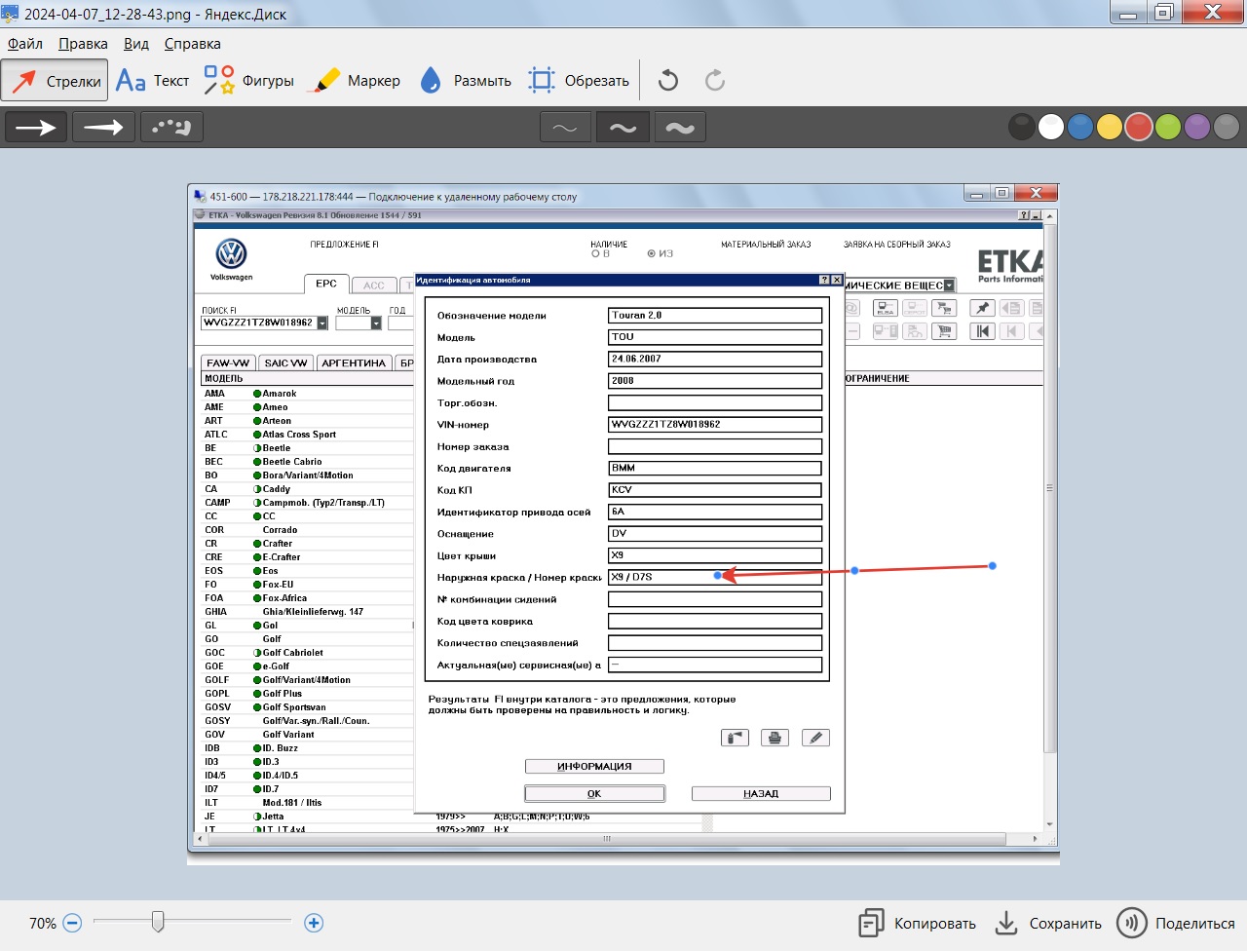
Task: Switch to ACC tab in ETKA
Action: [374, 285]
